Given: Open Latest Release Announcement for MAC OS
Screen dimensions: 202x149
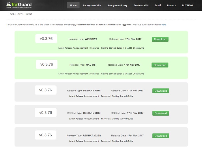Looking at the screenshot, I should [x=73, y=74].
